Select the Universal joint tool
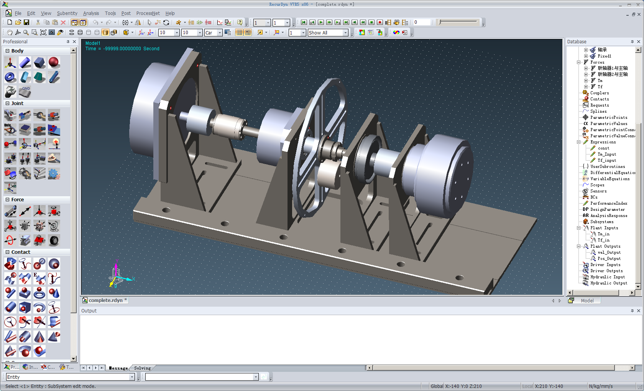This screenshot has height=391, width=644. 10,129
